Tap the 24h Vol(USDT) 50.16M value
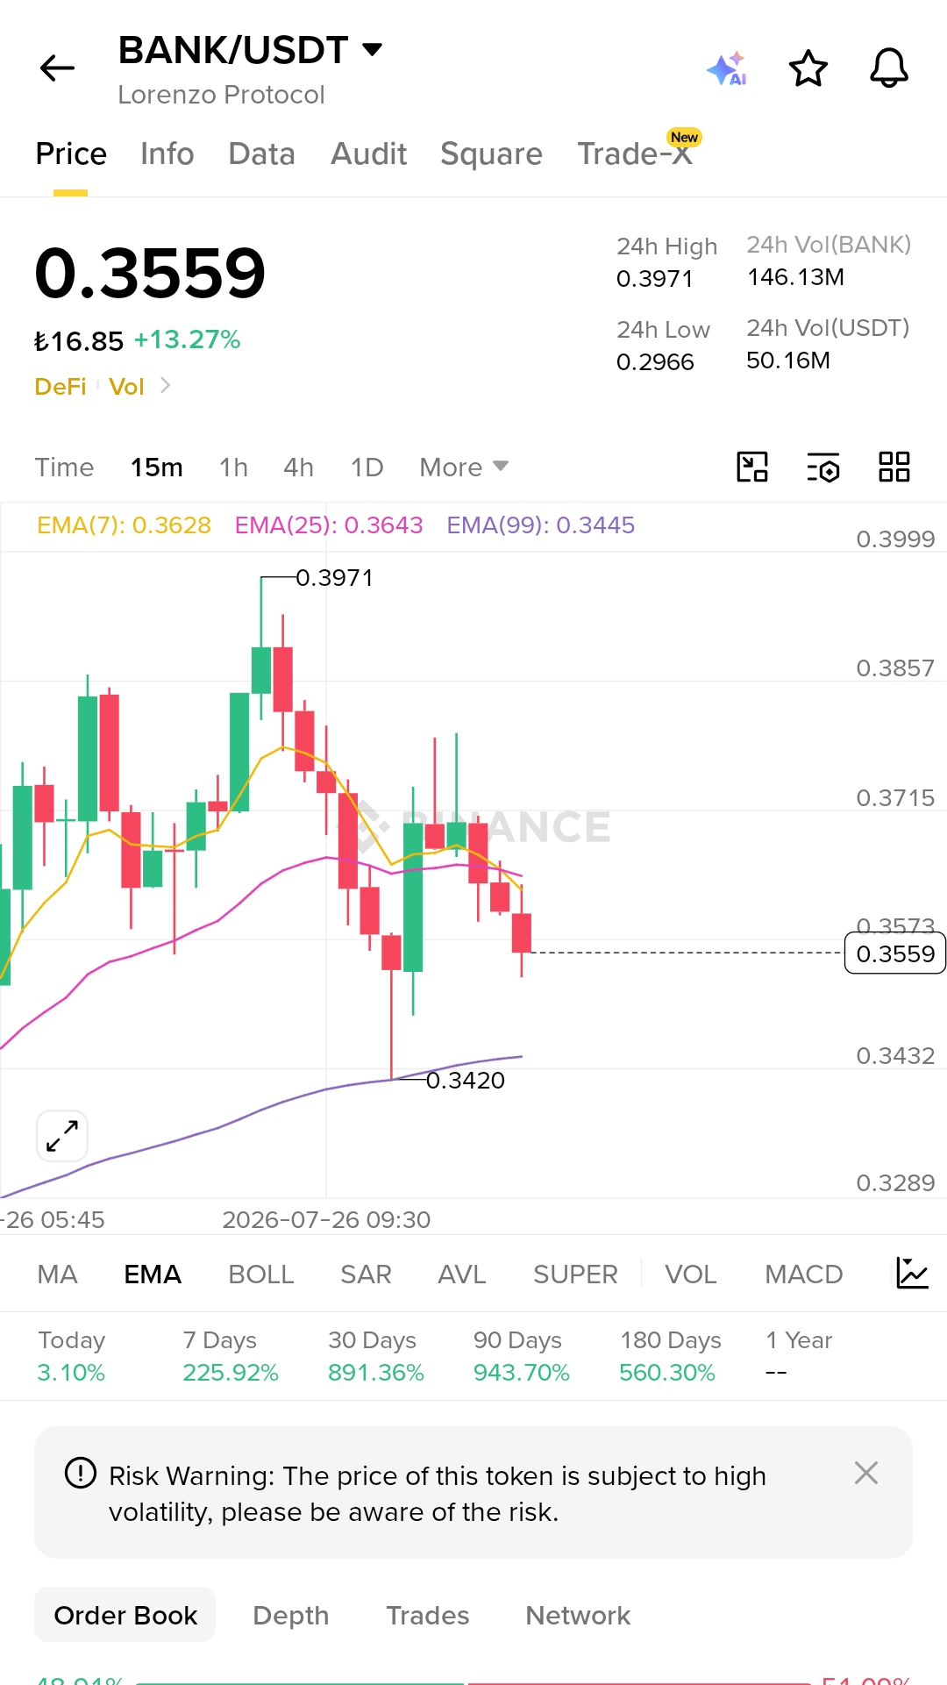The height and width of the screenshot is (1685, 947). [788, 361]
